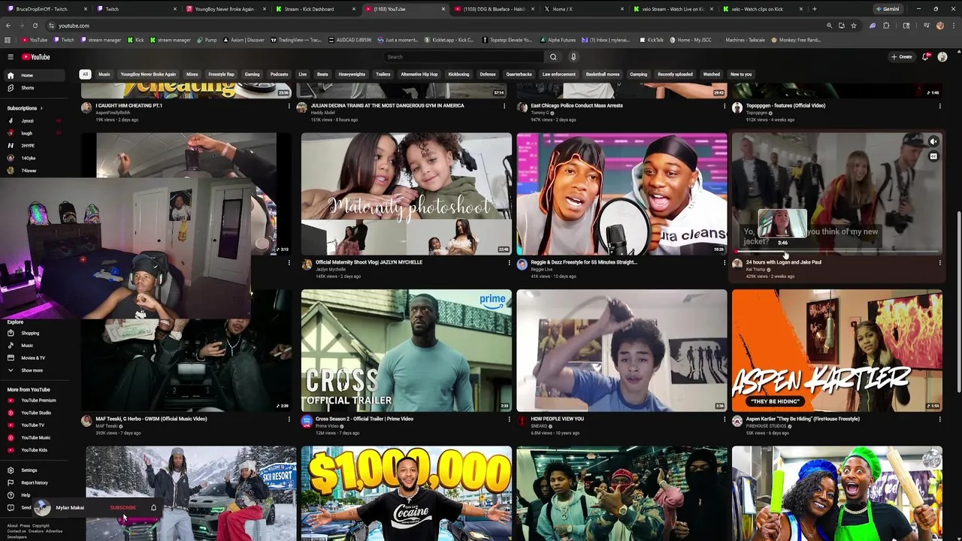Open options for Julian Decina video
Image resolution: width=962 pixels, height=541 pixels.
click(504, 106)
